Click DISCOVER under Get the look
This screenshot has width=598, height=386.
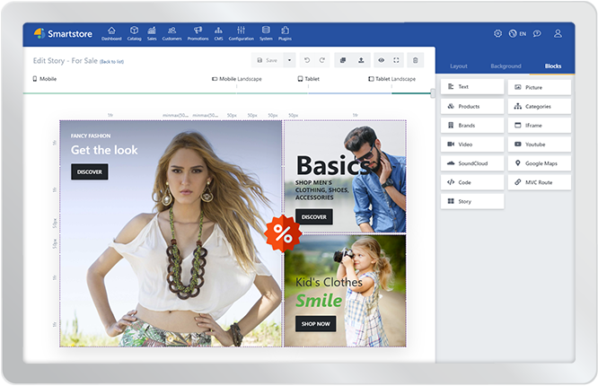point(90,172)
